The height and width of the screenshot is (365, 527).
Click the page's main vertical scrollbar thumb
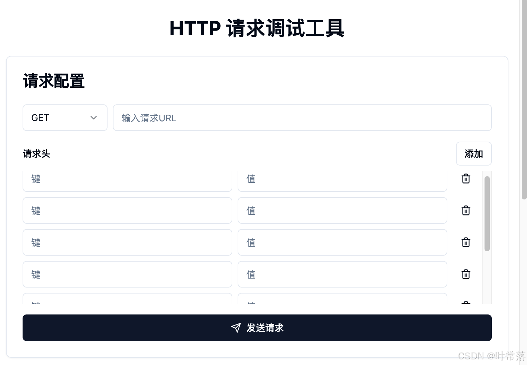(x=524, y=100)
